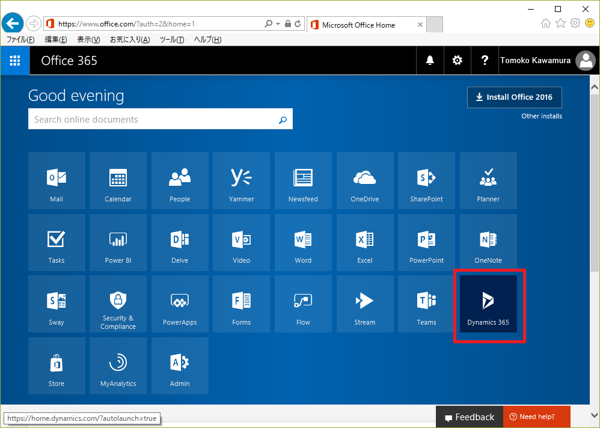
Task: Launch the Dynamics 365 tile
Action: pos(488,304)
